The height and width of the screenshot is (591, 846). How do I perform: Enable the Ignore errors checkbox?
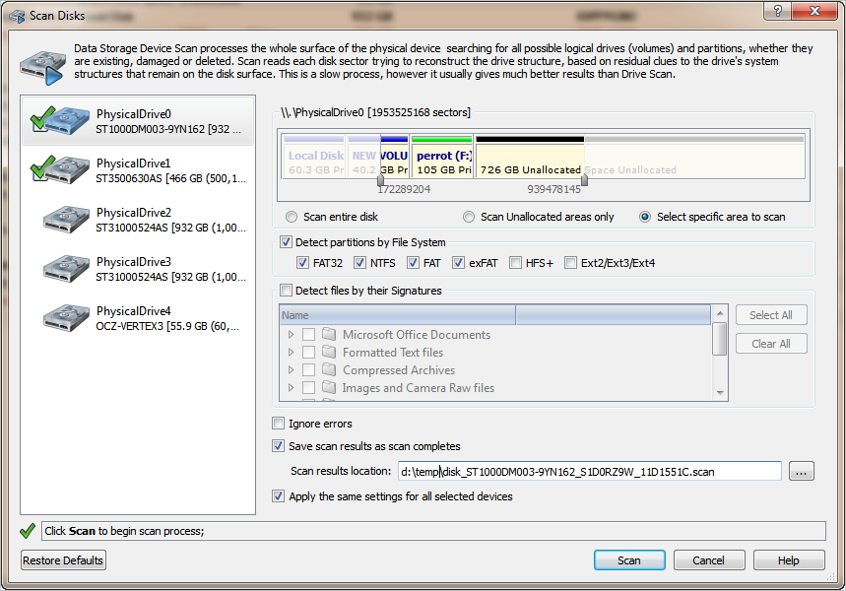pos(278,424)
